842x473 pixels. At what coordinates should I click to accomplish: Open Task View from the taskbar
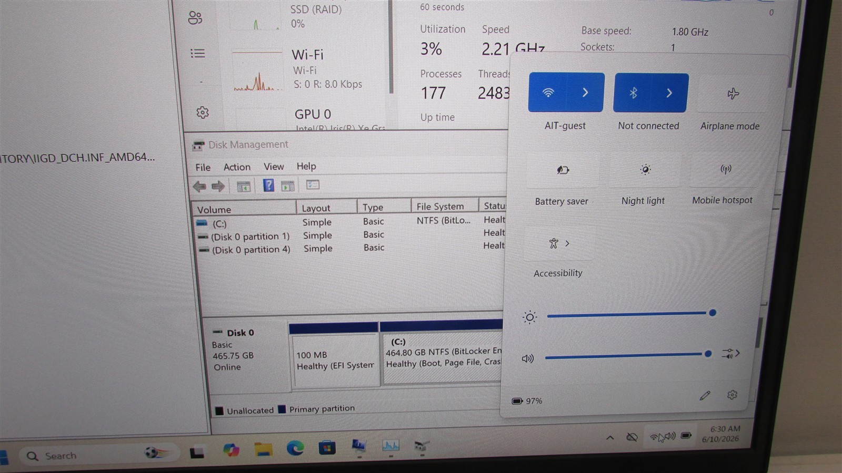pos(197,453)
